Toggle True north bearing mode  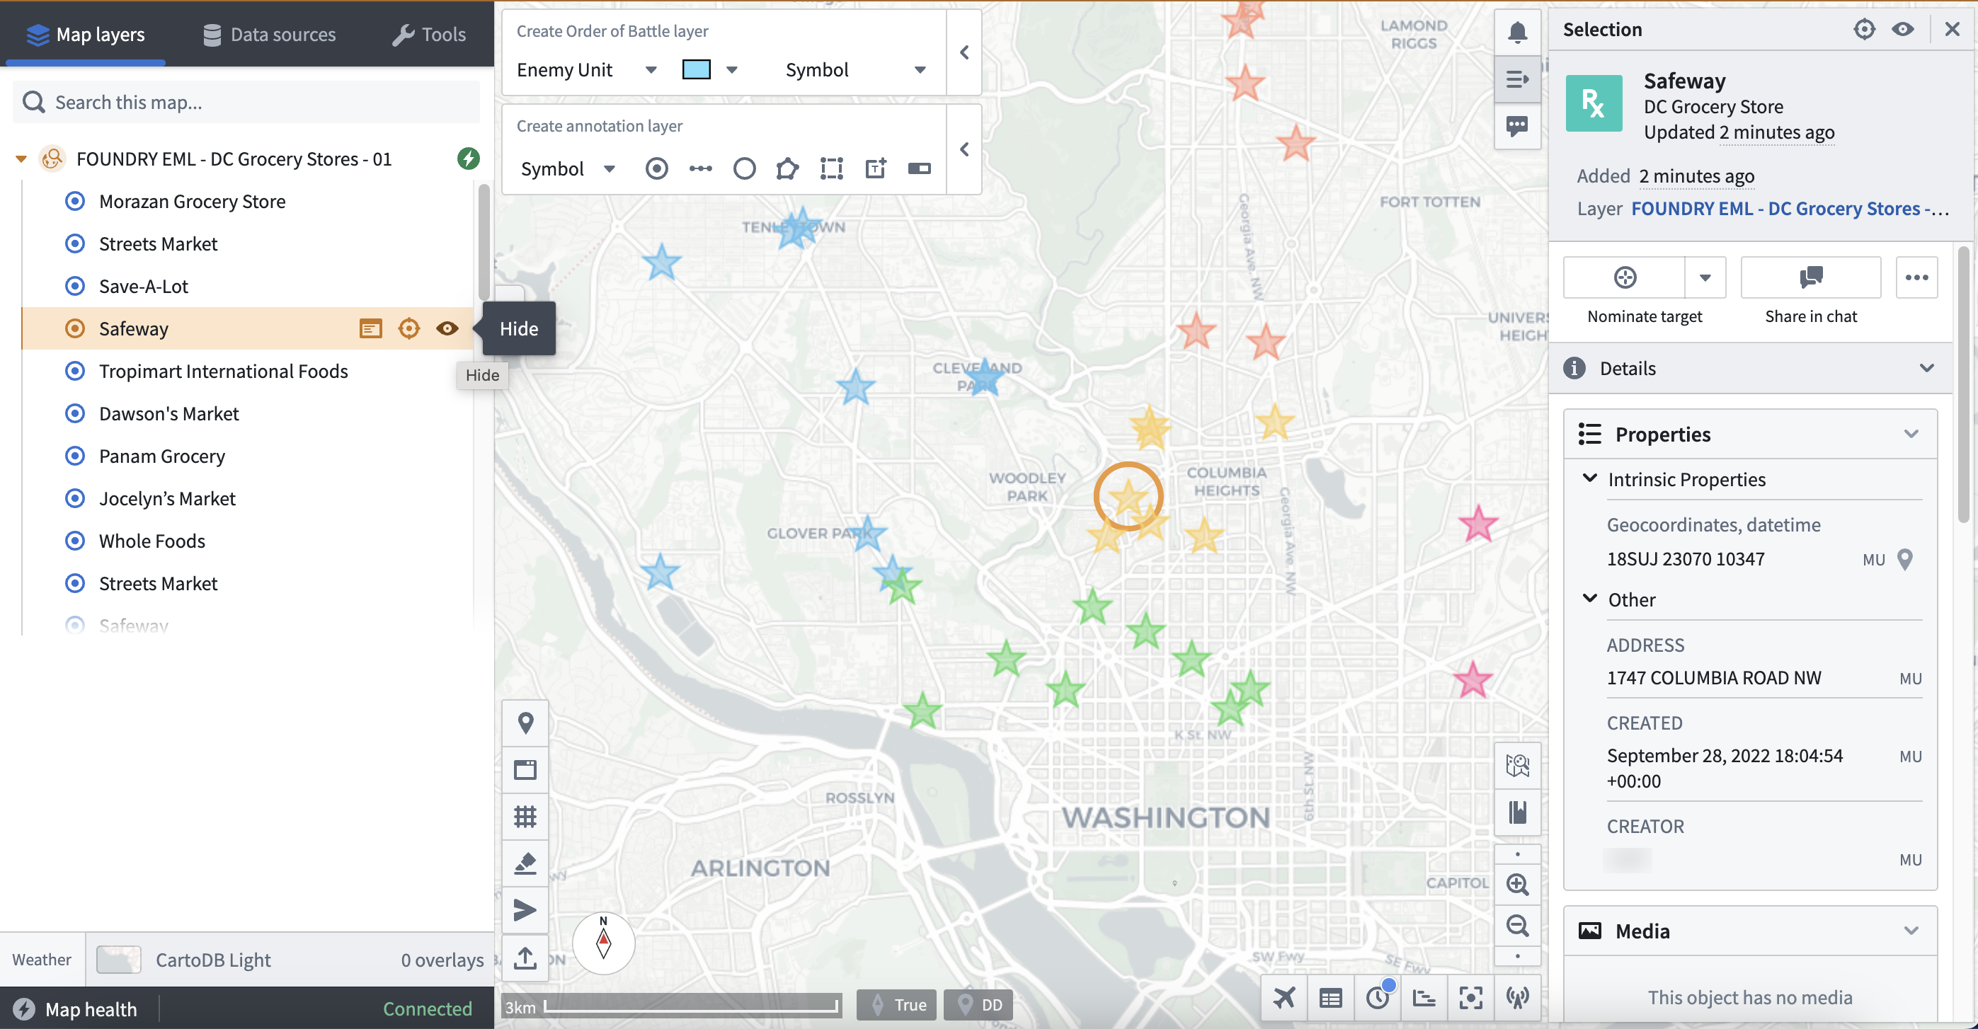896,1004
